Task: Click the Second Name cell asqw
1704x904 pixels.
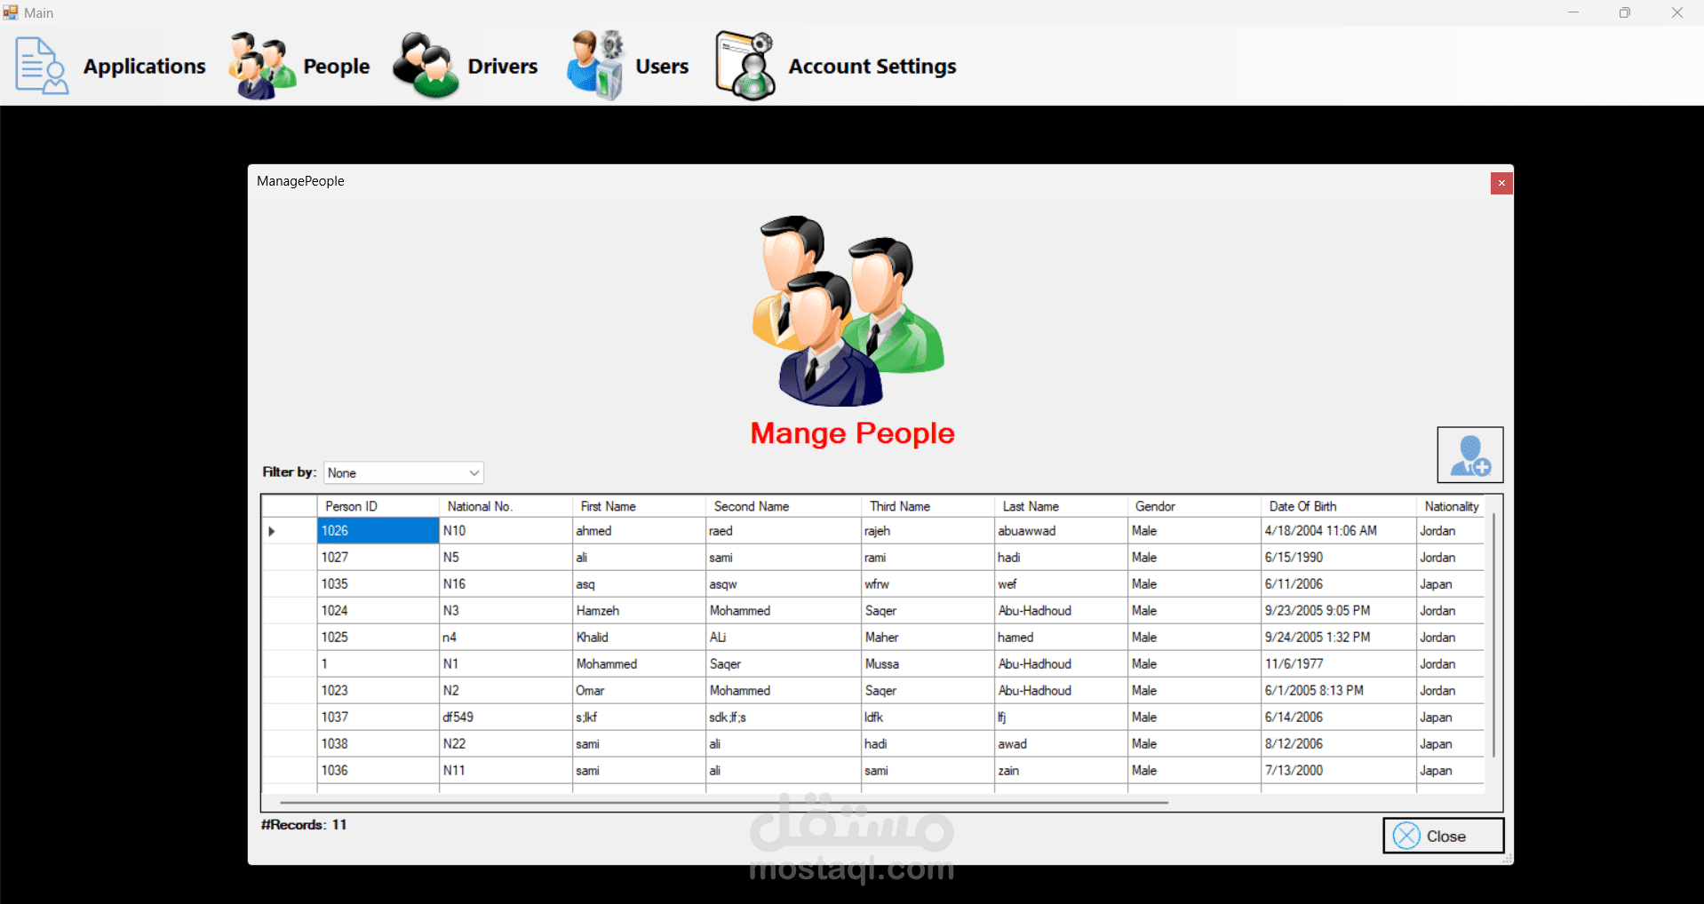Action: [x=784, y=584]
